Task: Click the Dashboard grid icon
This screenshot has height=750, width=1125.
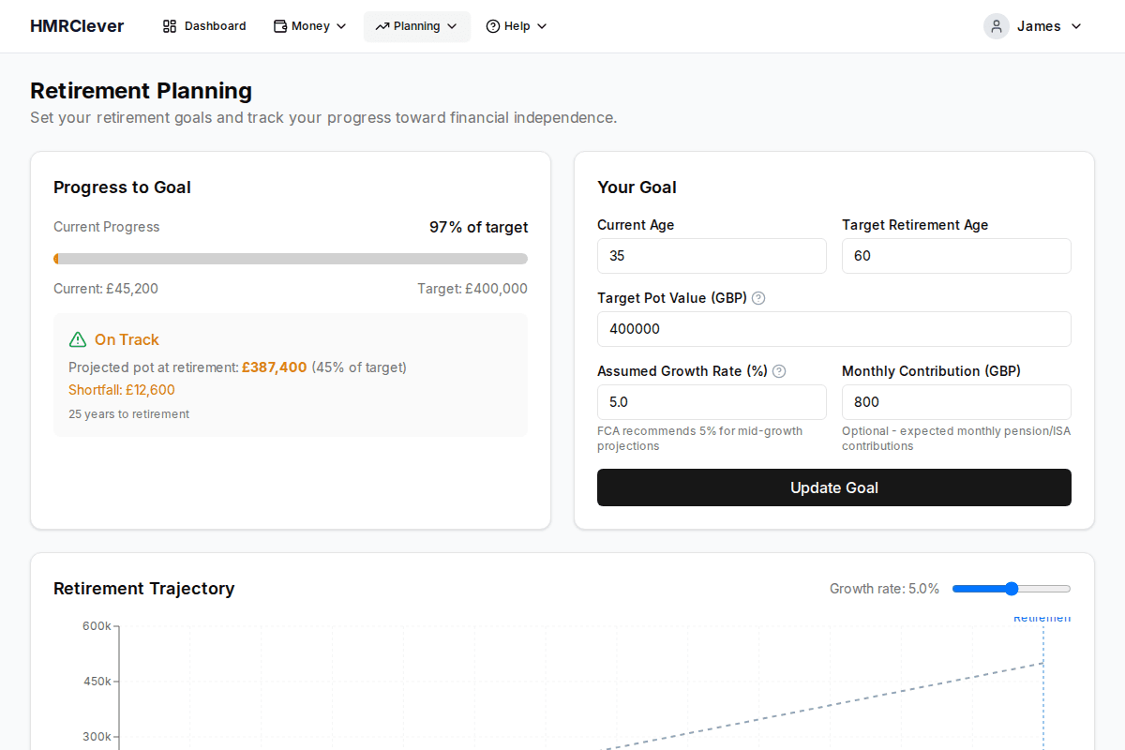Action: [x=171, y=26]
